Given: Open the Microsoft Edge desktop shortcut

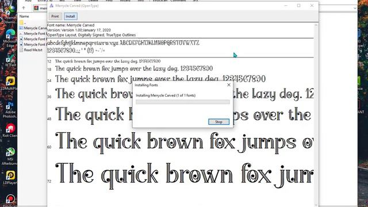Looking at the screenshot, I should (10, 38).
